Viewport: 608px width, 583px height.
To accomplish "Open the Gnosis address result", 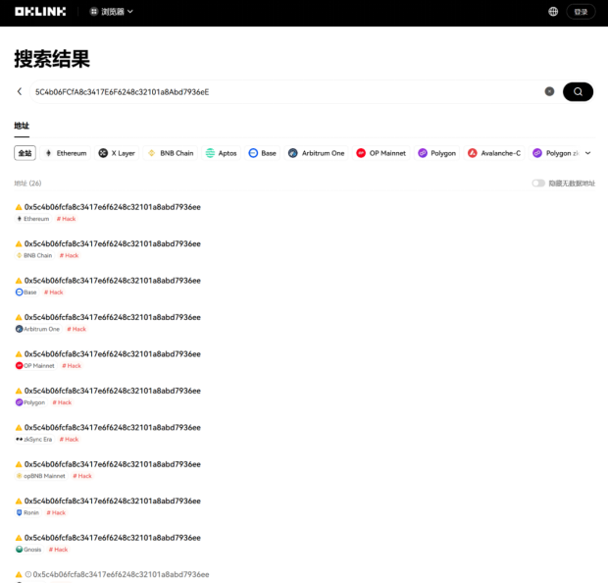I will pyautogui.click(x=113, y=538).
